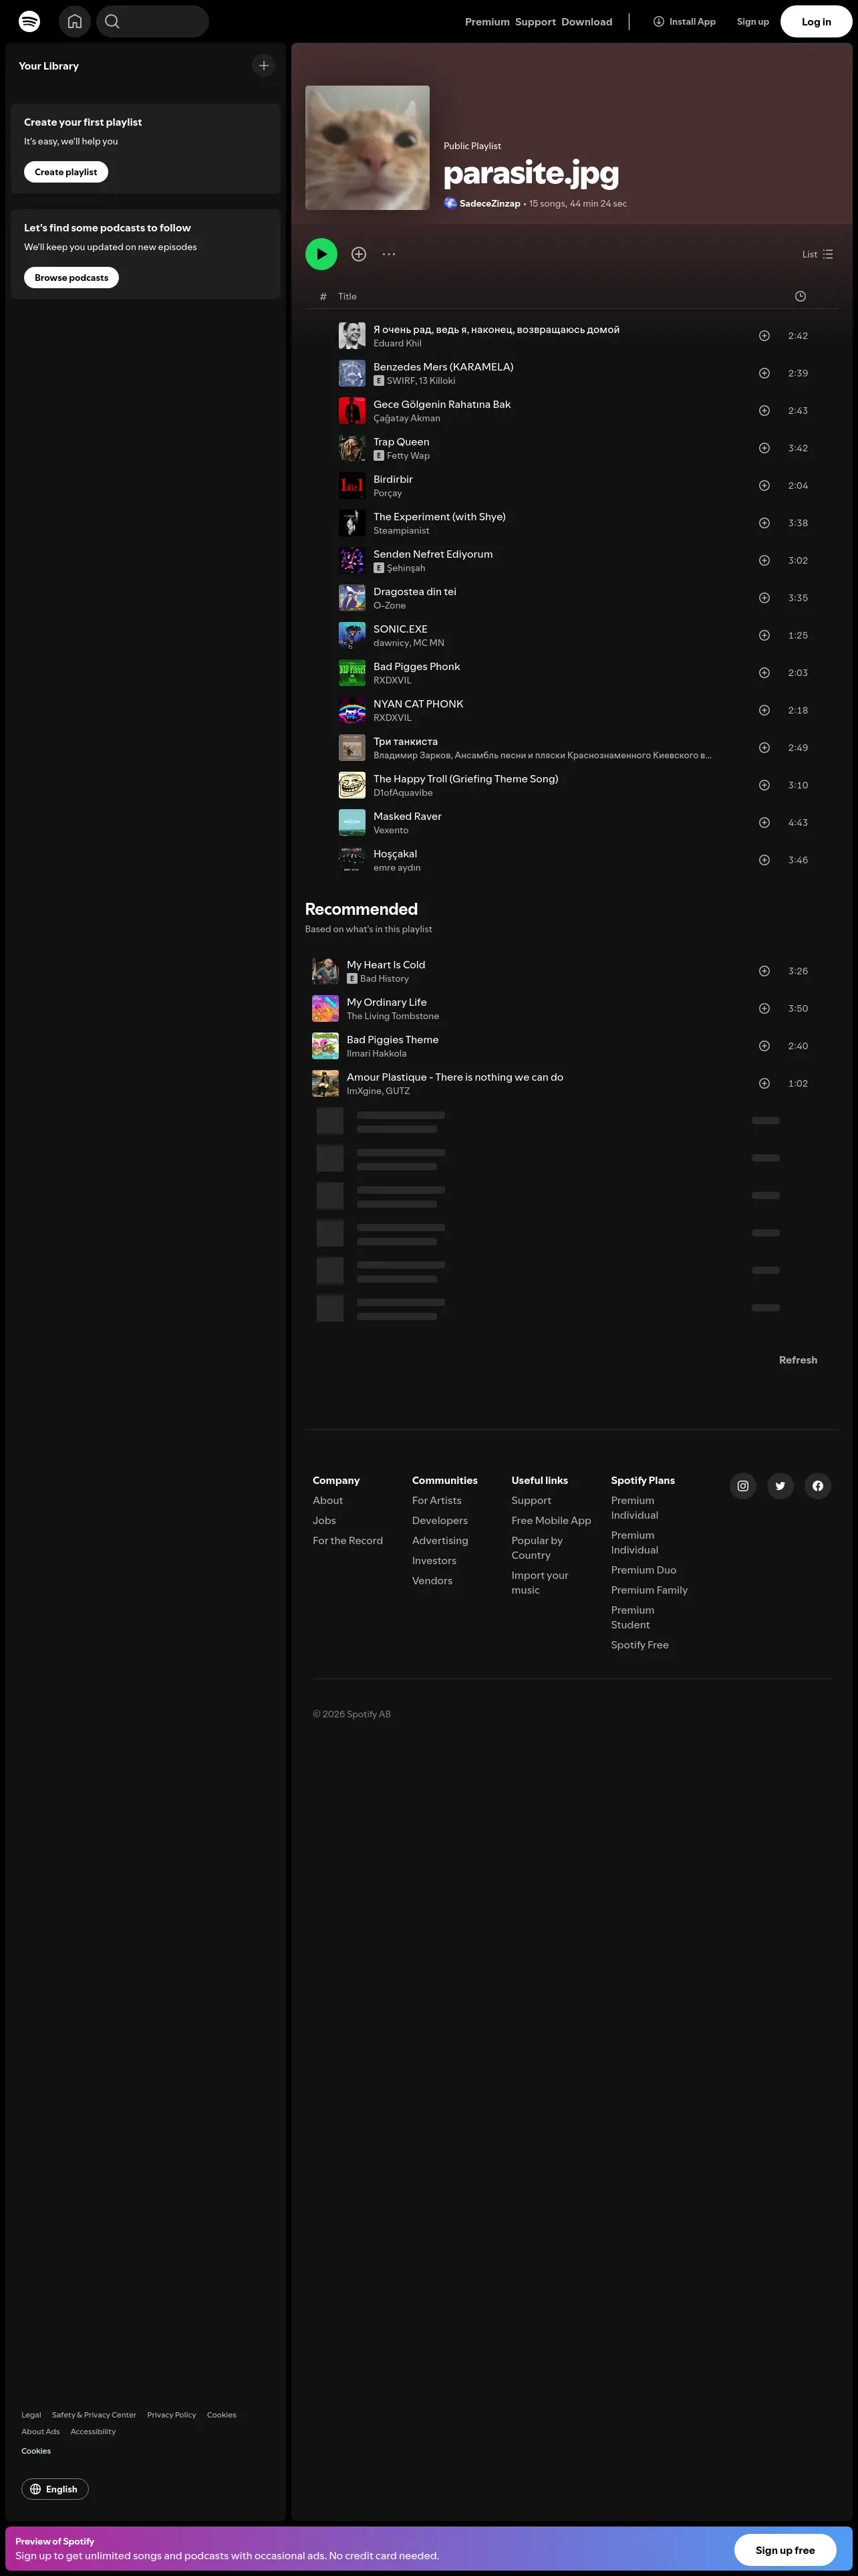
Task: Add Bad Pigges Phonk to library
Action: 764,673
